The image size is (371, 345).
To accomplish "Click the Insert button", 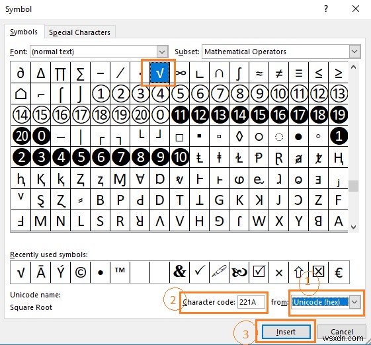I will 286,332.
